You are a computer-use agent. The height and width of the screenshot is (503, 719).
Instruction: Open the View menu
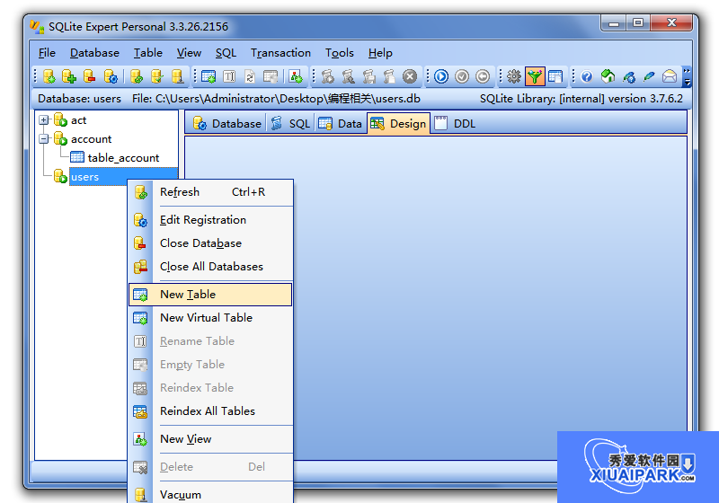[x=189, y=53]
